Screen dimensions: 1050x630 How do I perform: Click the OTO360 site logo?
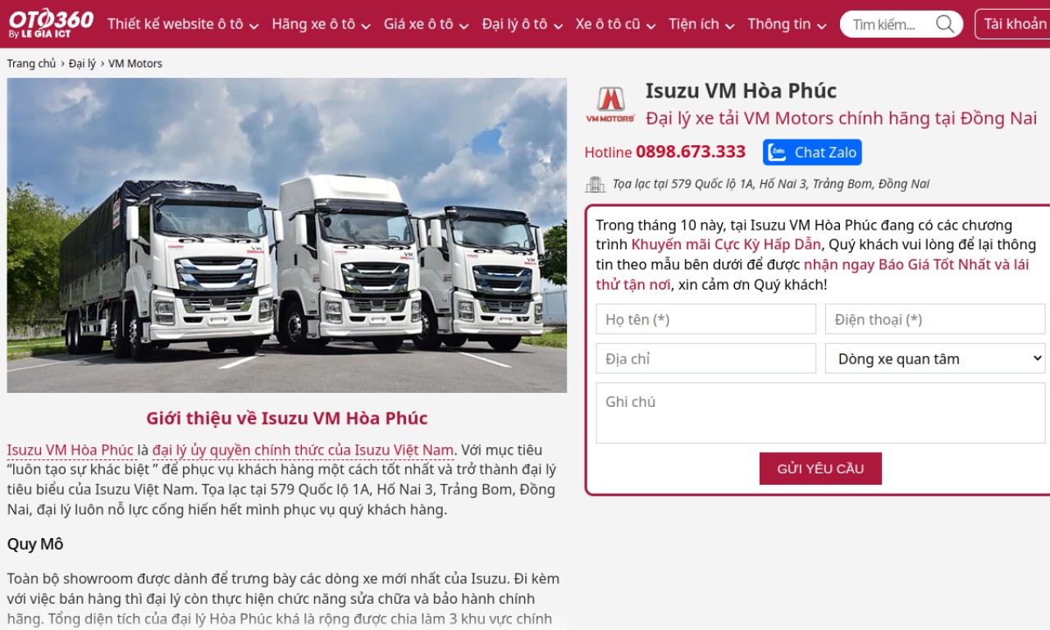click(51, 23)
